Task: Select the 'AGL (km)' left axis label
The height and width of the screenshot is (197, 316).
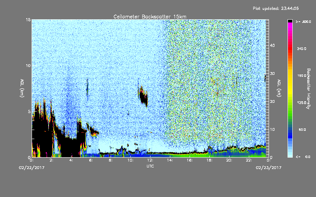Action: (22, 88)
